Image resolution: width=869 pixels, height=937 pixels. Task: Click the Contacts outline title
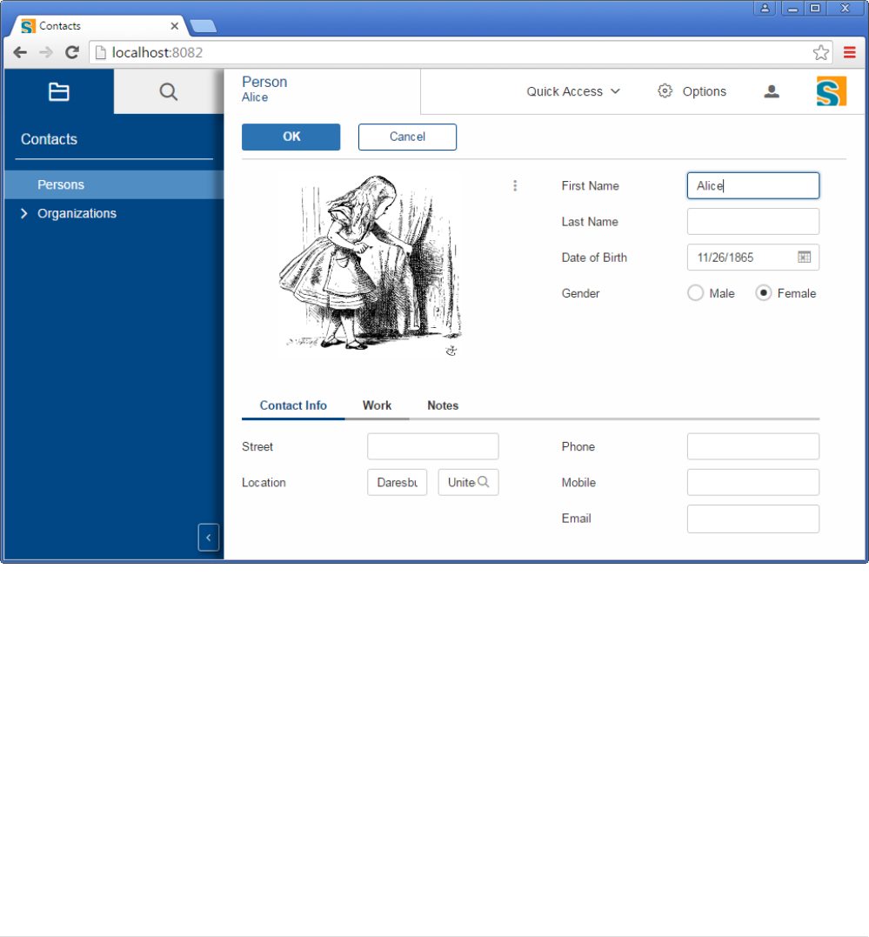click(49, 139)
